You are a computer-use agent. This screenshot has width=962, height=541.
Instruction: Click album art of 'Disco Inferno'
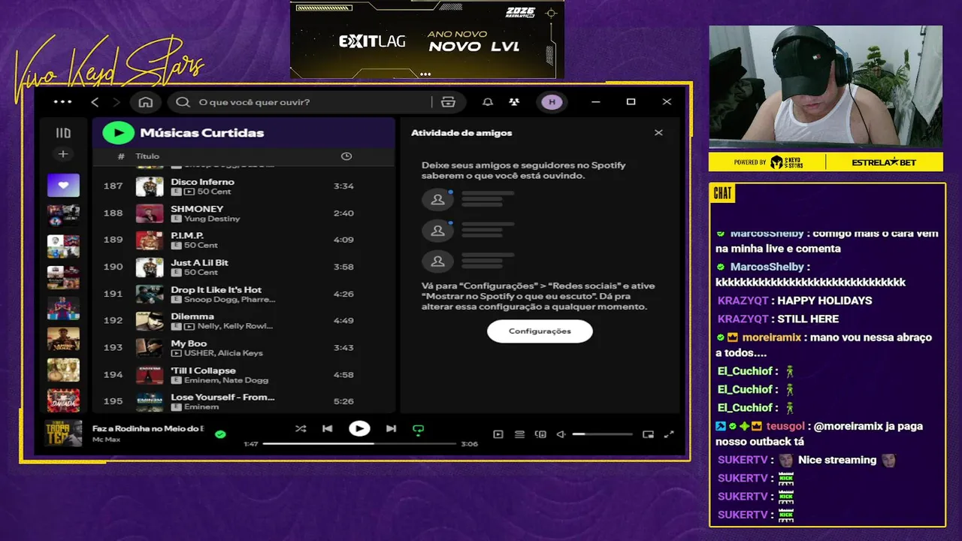150,186
